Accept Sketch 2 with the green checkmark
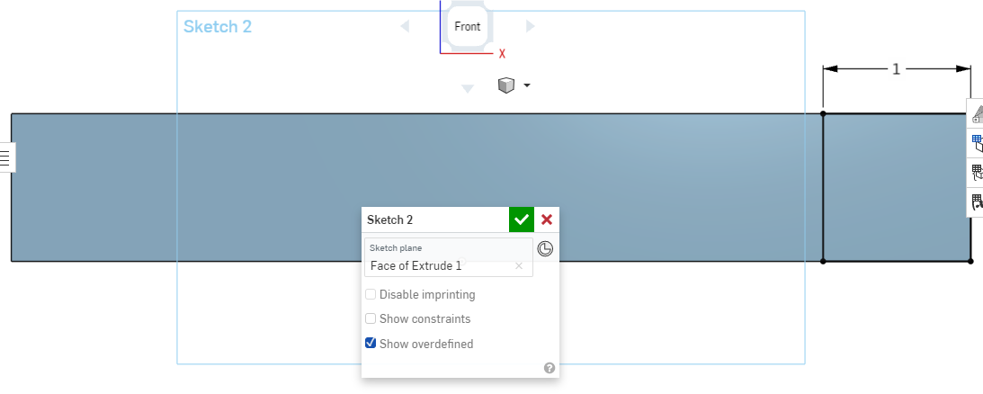The image size is (983, 394). coord(522,219)
